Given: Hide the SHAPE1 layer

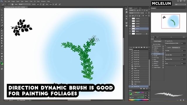Looking at the screenshot, I should click(130, 26).
